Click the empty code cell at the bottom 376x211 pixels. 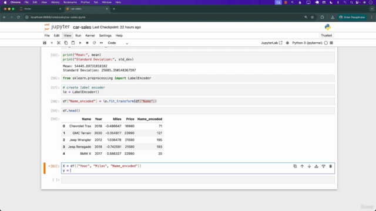click(x=198, y=180)
